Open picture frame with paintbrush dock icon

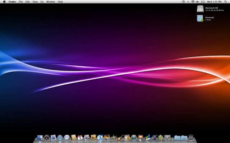93,137
